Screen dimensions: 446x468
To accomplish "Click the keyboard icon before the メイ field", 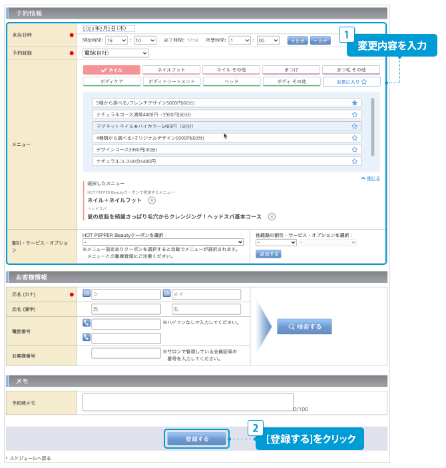I will coord(167,294).
